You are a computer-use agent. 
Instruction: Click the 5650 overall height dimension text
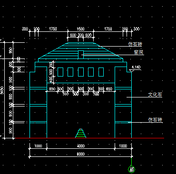point(2,90)
